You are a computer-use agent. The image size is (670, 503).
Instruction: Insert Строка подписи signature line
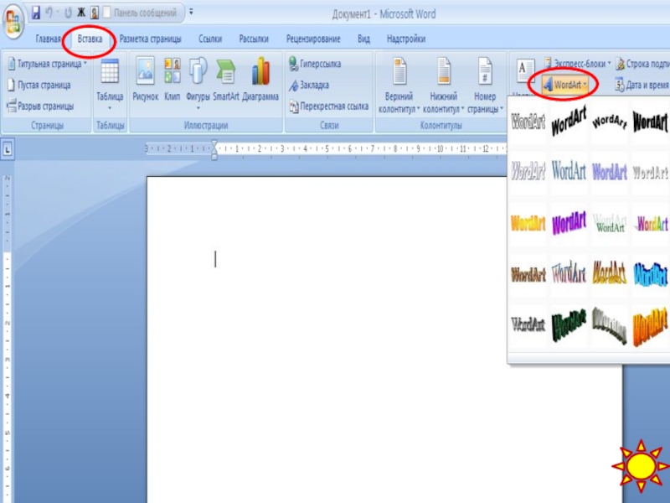pos(642,64)
